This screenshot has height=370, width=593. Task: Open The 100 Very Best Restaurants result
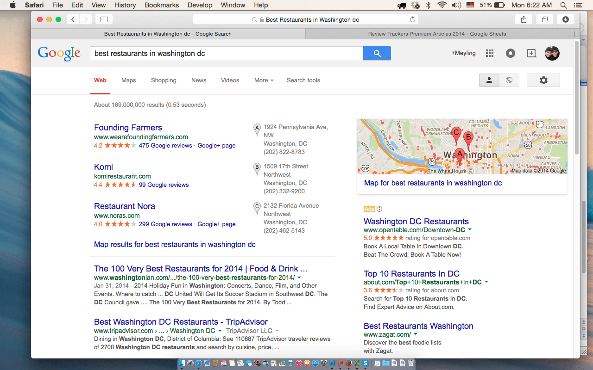[x=201, y=269]
